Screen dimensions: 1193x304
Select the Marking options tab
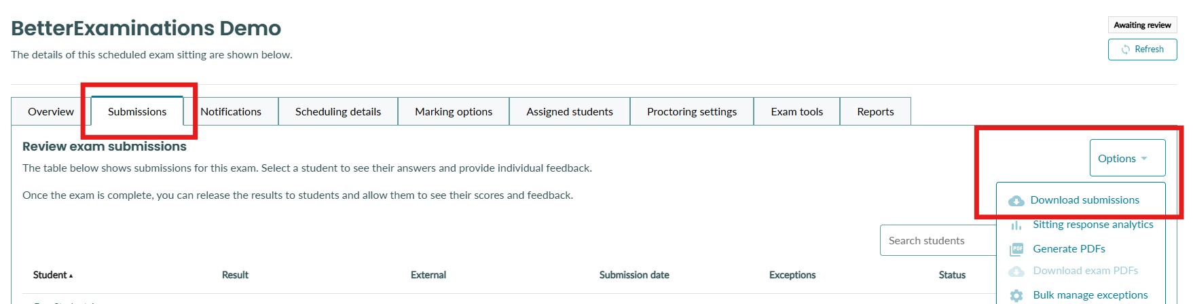(x=454, y=111)
